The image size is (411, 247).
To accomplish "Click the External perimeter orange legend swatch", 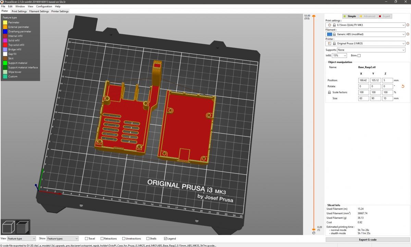I will pyautogui.click(x=5, y=27).
